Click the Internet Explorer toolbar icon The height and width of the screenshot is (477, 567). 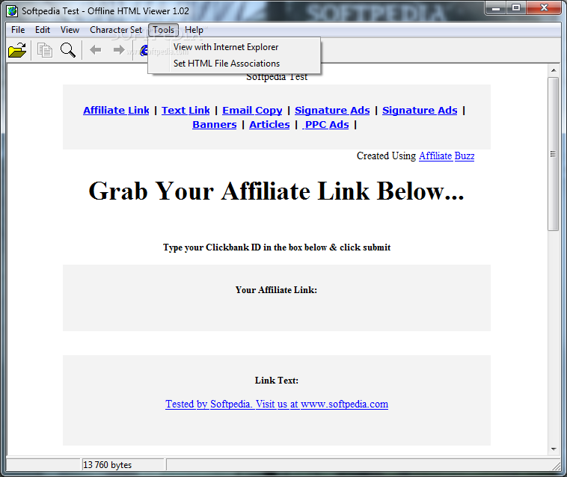click(144, 50)
